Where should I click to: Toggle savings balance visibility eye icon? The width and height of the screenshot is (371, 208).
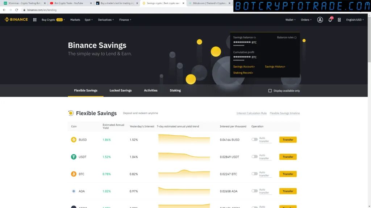(x=255, y=38)
